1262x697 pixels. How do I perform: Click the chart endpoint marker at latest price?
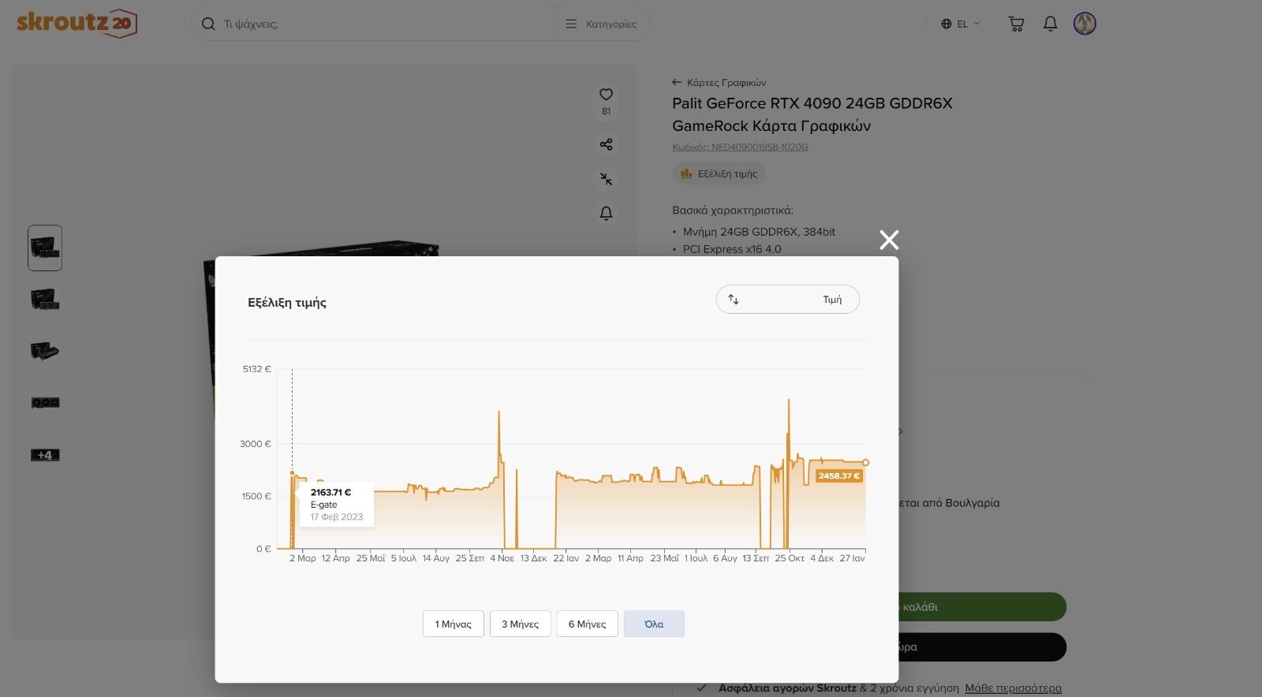865,463
